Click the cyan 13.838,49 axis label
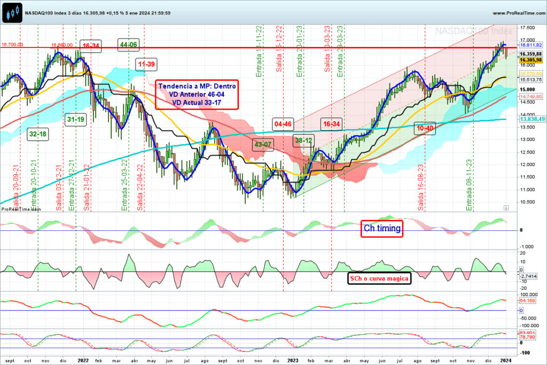The width and height of the screenshot is (547, 365). pyautogui.click(x=533, y=119)
